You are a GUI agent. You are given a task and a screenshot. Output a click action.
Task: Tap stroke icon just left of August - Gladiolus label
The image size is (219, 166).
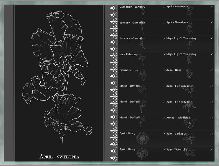coord(165,118)
